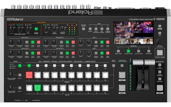Click the MASTER OUTPUT level knob
Image resolution: width=171 pixels, height=107 pixels.
coord(63,29)
